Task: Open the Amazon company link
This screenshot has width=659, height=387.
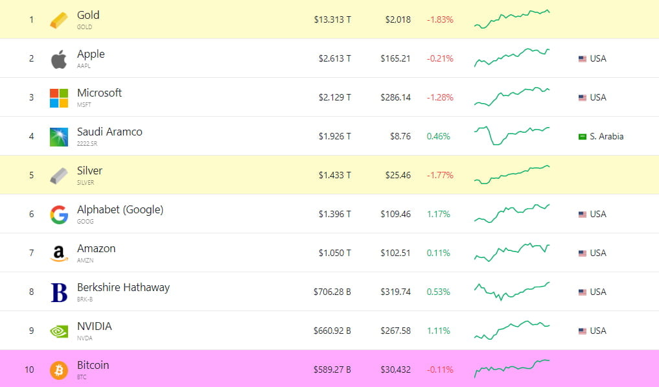Action: click(x=97, y=249)
